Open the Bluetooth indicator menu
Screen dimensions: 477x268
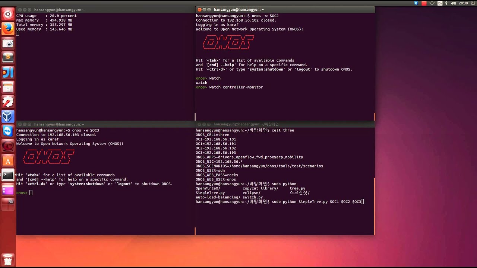click(446, 3)
